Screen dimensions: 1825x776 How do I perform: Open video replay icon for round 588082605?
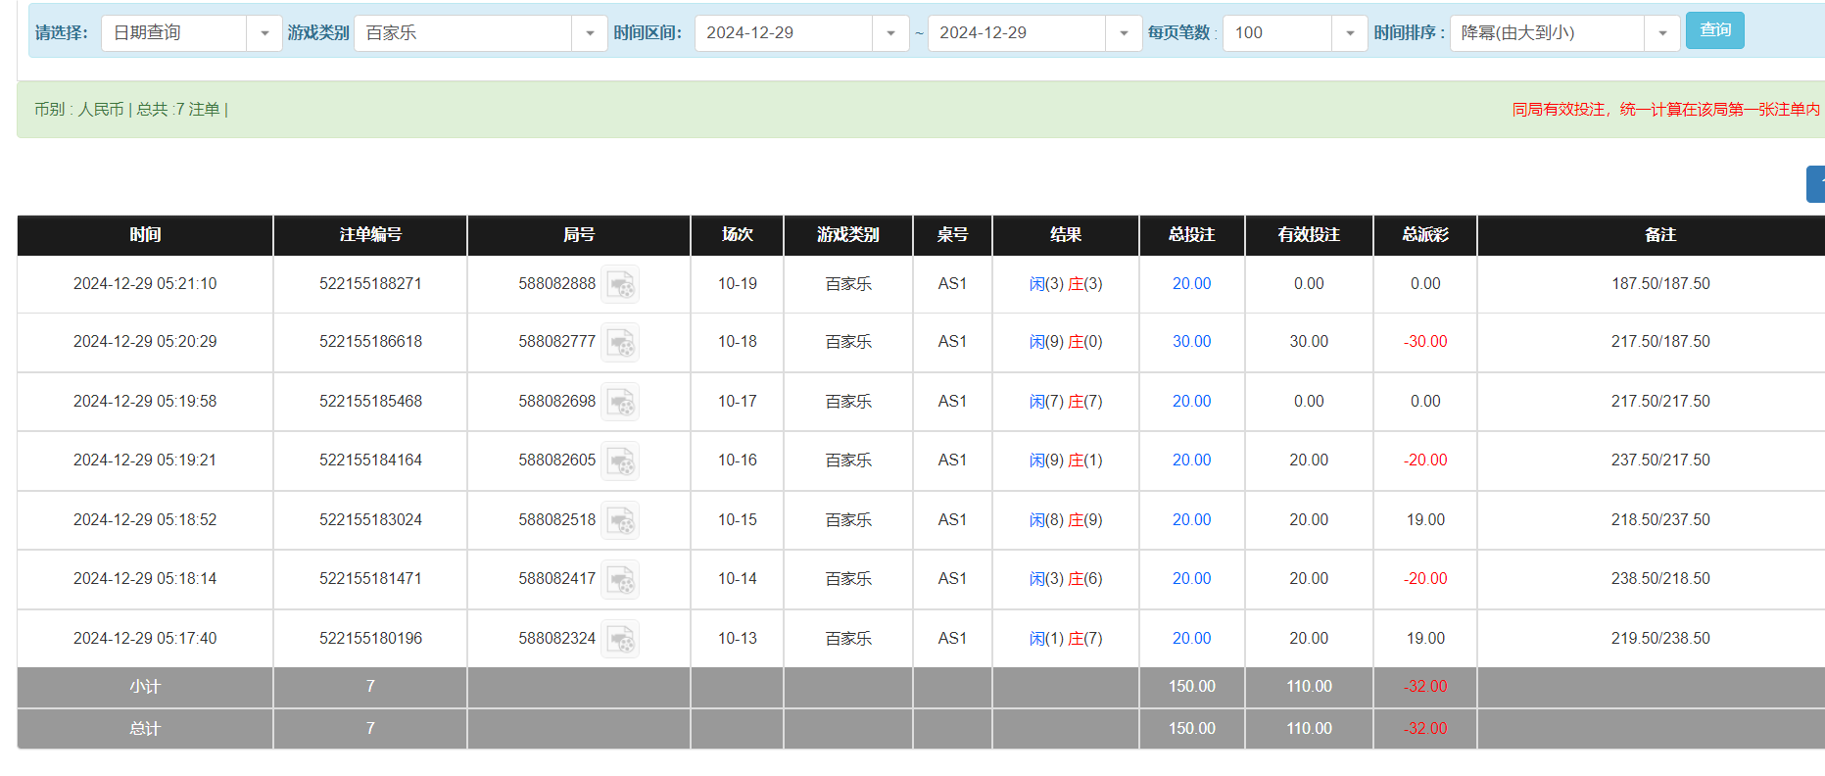click(x=620, y=461)
